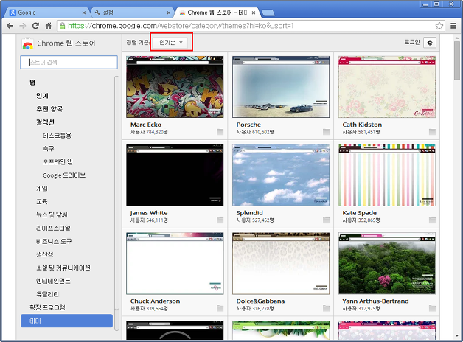The height and width of the screenshot is (342, 463).
Task: Open the Chrome hamburger menu
Action: (x=453, y=26)
